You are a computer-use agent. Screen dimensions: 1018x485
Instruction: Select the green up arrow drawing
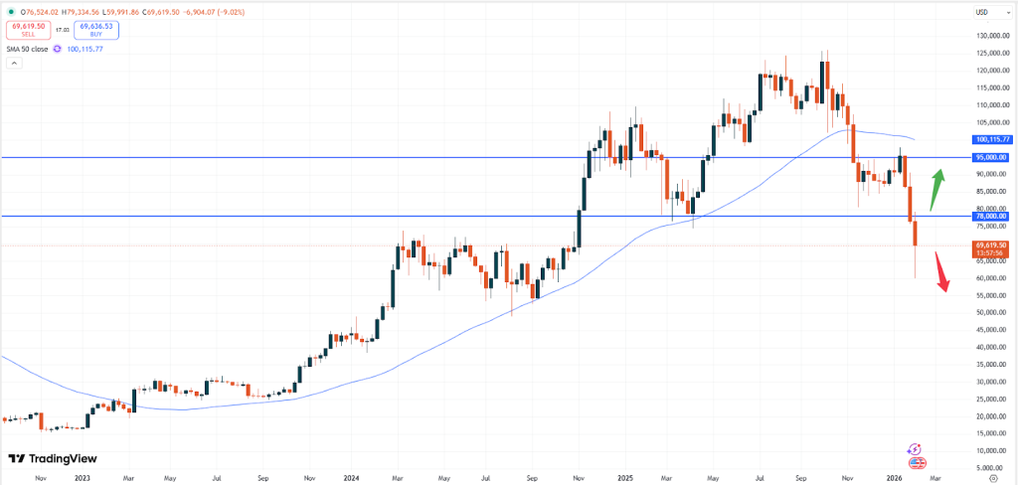tap(935, 189)
